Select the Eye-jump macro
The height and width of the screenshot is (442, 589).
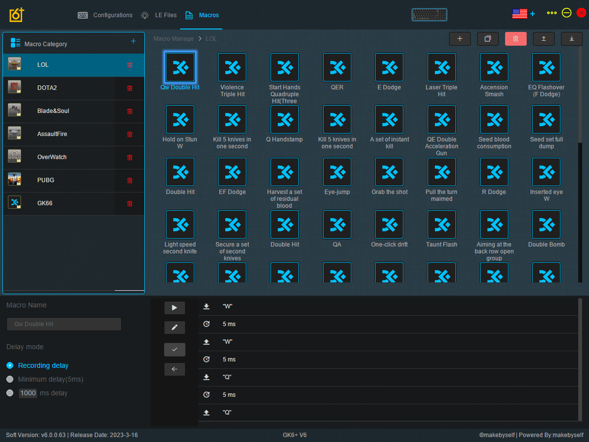pyautogui.click(x=337, y=172)
